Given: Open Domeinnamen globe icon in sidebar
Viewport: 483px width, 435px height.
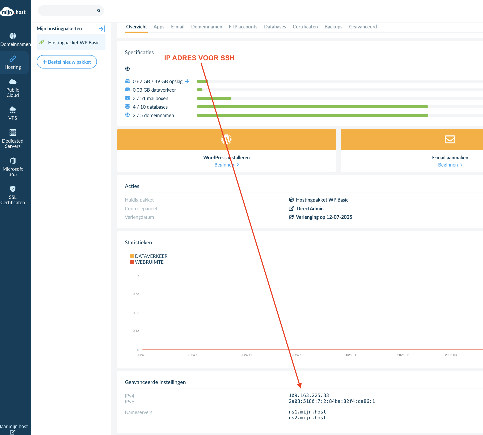Looking at the screenshot, I should click(x=13, y=36).
